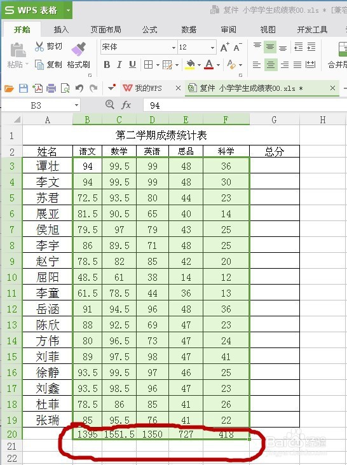This screenshot has height=465, width=347.
Task: Expand the draw border table dropdown arrow
Action: pos(177,65)
